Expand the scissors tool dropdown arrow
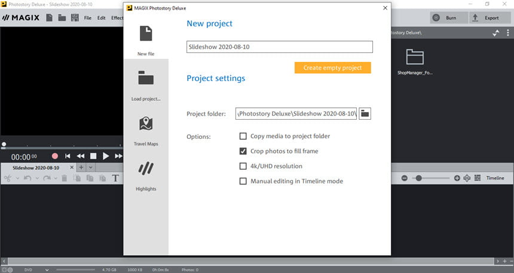The image size is (514, 273). (x=17, y=178)
